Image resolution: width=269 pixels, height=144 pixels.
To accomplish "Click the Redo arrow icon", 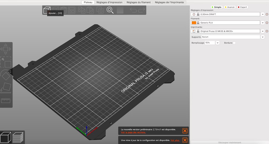I will click(142, 10).
